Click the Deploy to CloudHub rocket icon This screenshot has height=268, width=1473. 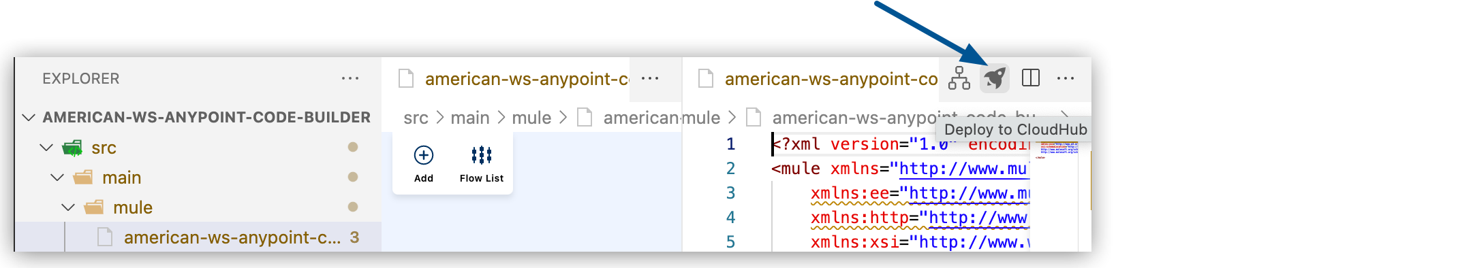coord(994,78)
